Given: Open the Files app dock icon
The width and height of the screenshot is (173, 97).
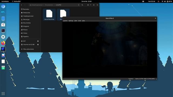Looking at the screenshot, I should click(x=3, y=19).
